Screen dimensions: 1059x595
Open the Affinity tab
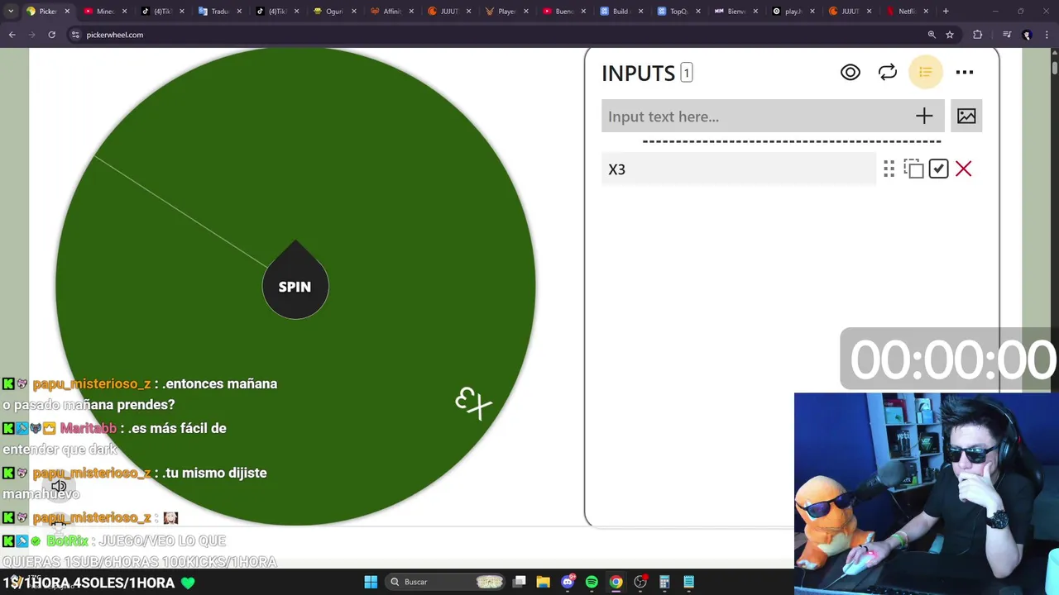click(x=391, y=12)
